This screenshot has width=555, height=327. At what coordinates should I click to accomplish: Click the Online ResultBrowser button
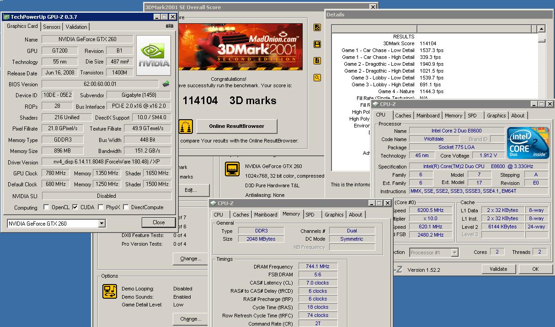(x=237, y=126)
